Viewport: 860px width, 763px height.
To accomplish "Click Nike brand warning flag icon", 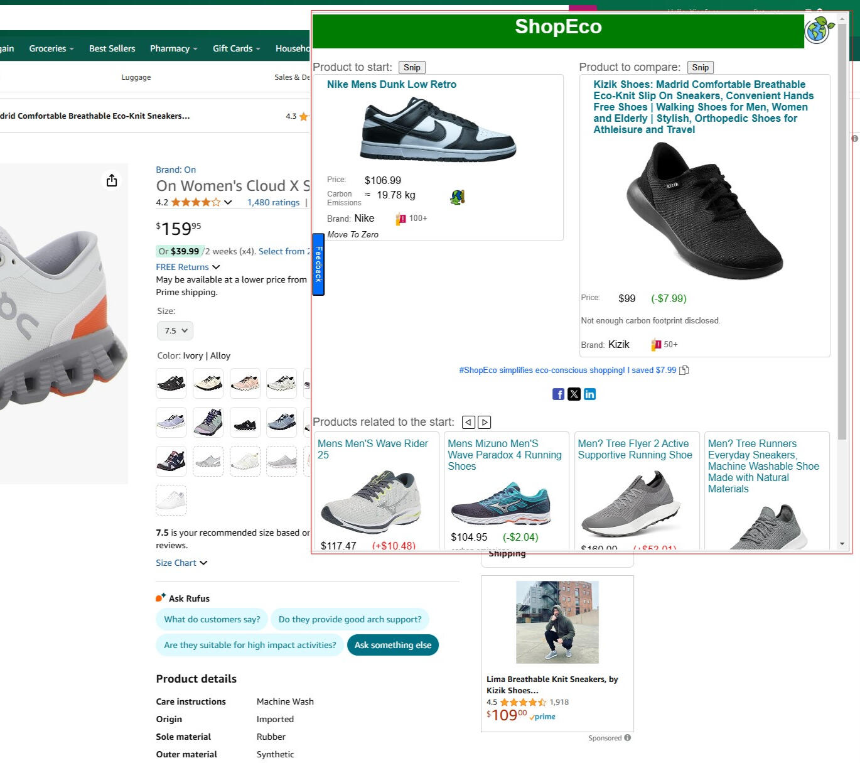I will (400, 219).
